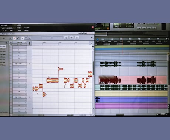170x140 pixels.
Task: Click the small green button beside transport controls
Action: pos(158,24)
